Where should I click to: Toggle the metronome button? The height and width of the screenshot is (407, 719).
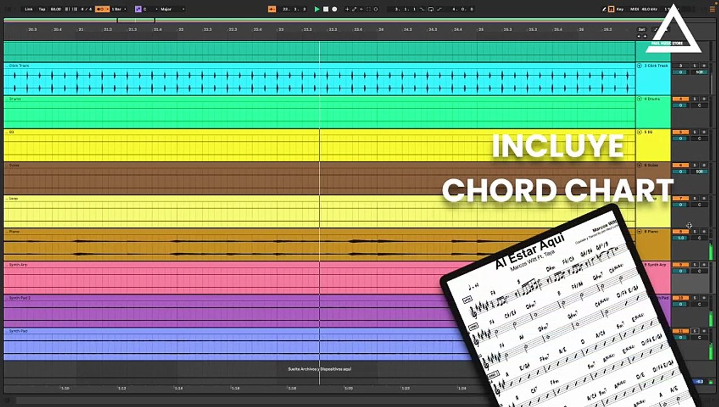tap(102, 9)
